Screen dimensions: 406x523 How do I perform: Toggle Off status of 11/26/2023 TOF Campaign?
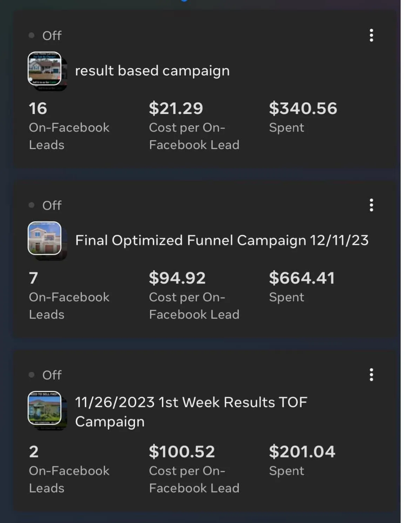coord(45,375)
